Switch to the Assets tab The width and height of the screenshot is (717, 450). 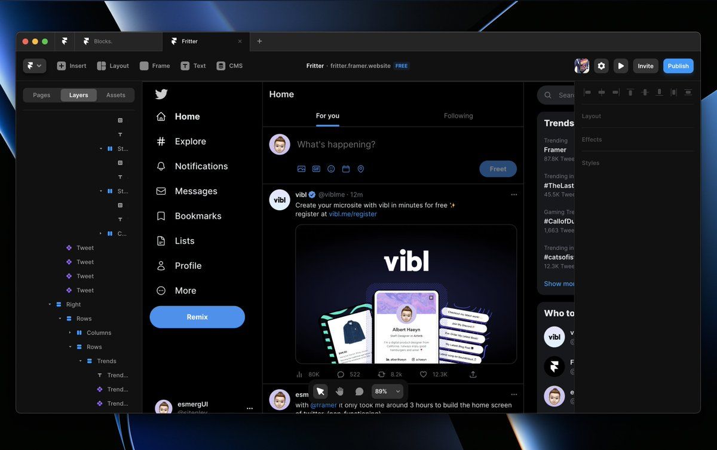coord(115,95)
